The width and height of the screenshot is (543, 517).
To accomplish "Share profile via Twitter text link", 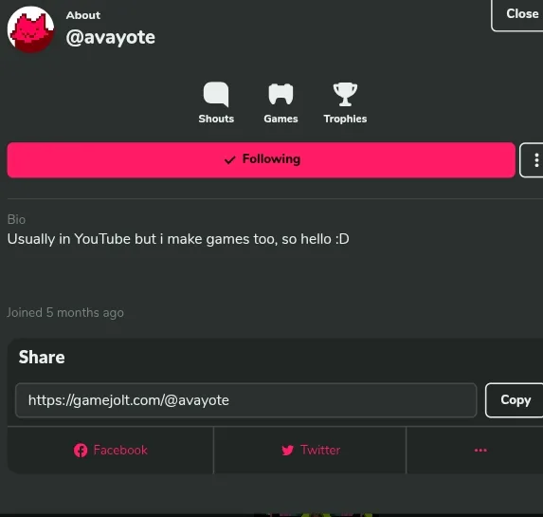I will pos(320,450).
